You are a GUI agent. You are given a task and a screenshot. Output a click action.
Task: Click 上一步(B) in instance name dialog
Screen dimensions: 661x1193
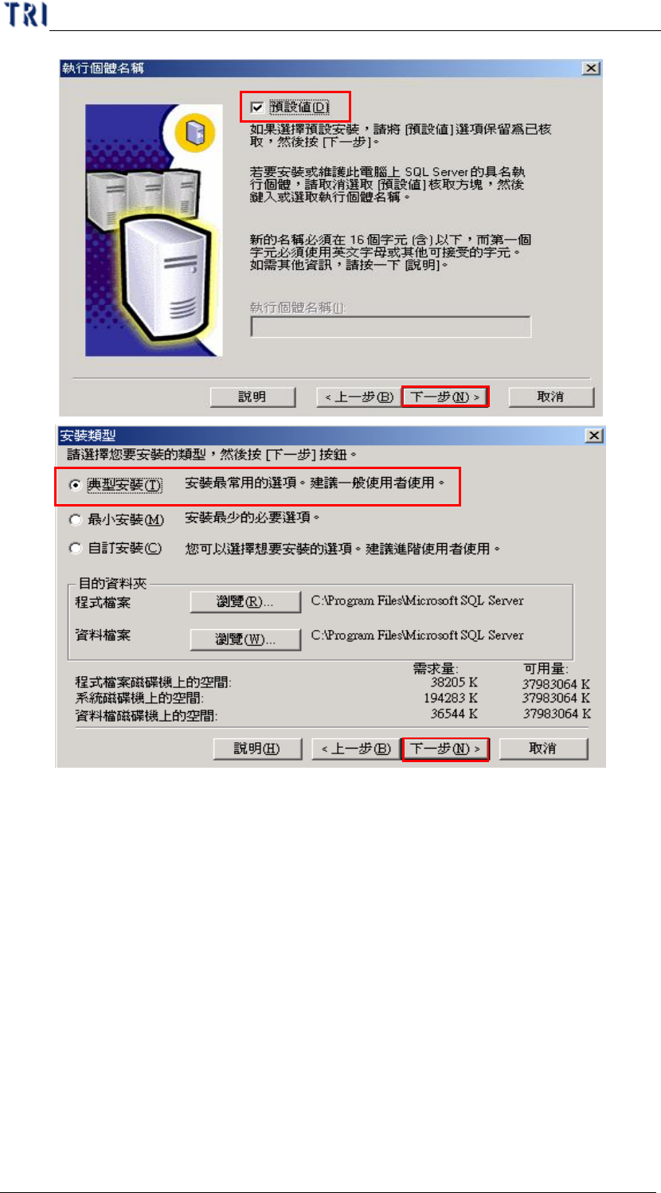[x=357, y=397]
